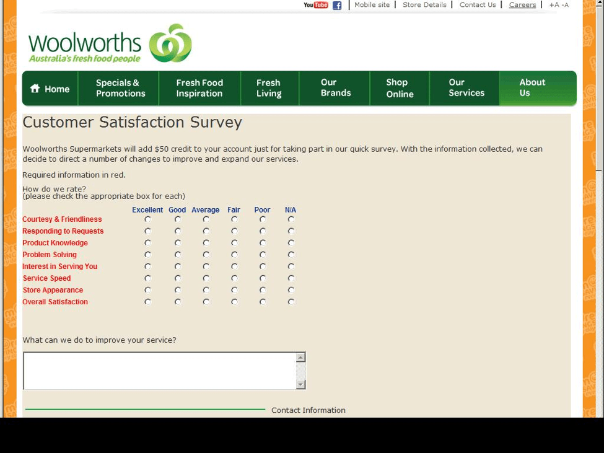Click the Store Appearance label
This screenshot has width=604, height=453.
53,290
